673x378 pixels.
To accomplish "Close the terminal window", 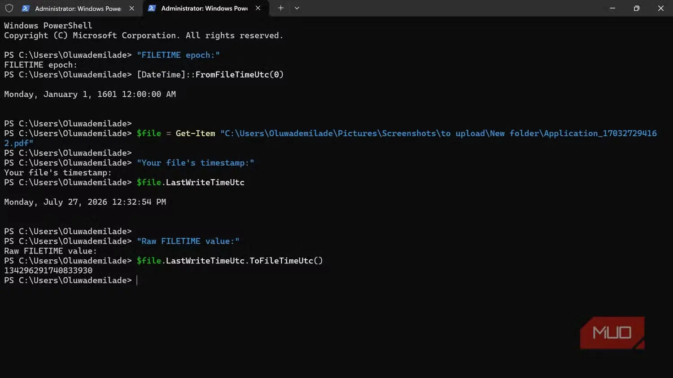I will pos(660,8).
